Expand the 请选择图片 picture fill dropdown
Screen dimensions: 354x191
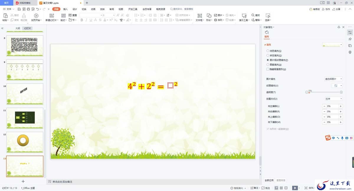[333, 79]
